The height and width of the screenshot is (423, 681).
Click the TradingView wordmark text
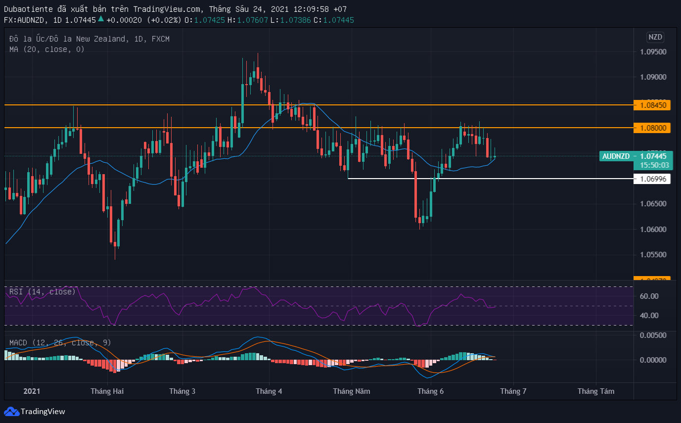(43, 411)
